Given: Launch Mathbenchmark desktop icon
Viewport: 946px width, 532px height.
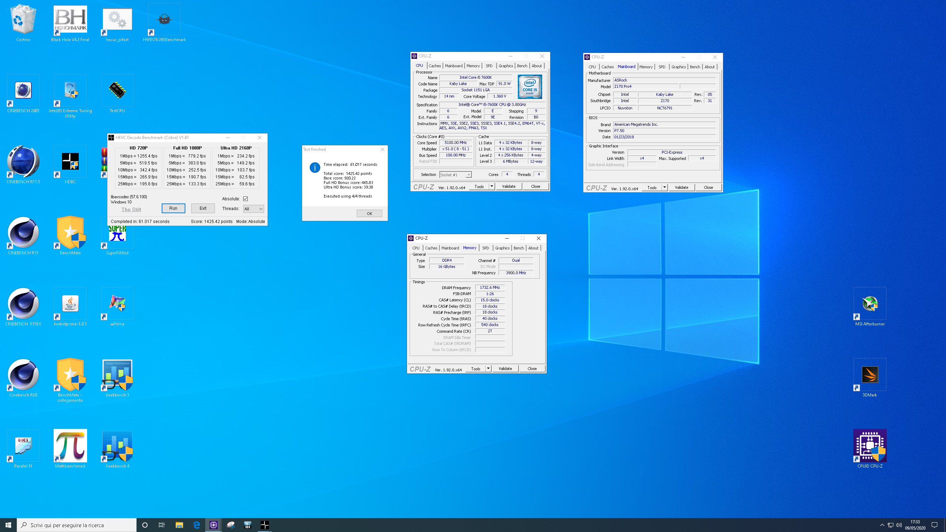Looking at the screenshot, I should (x=70, y=449).
